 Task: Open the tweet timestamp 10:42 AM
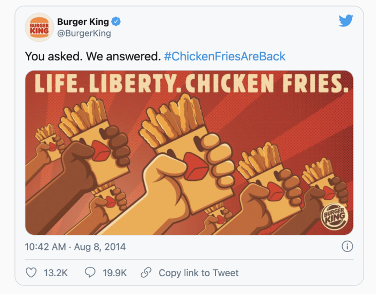tap(45, 247)
